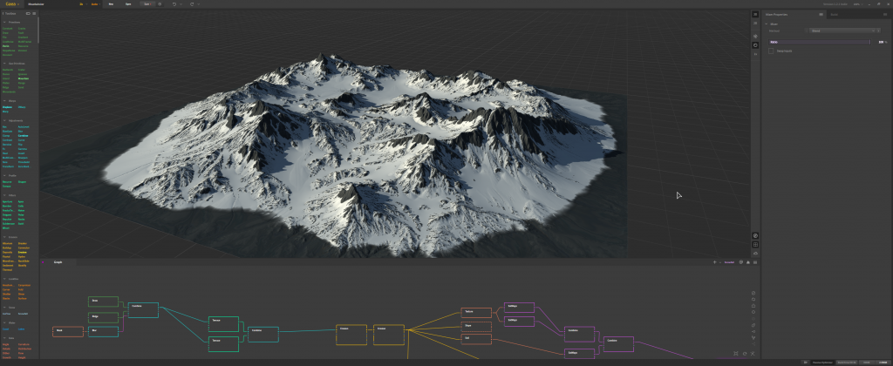Click the Save button

pos(147,4)
